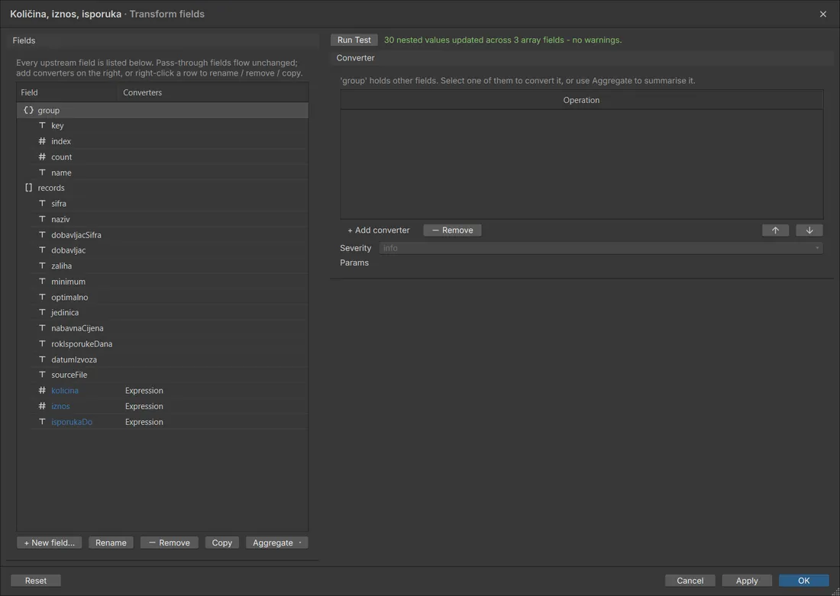Click the Apply button

[747, 581]
